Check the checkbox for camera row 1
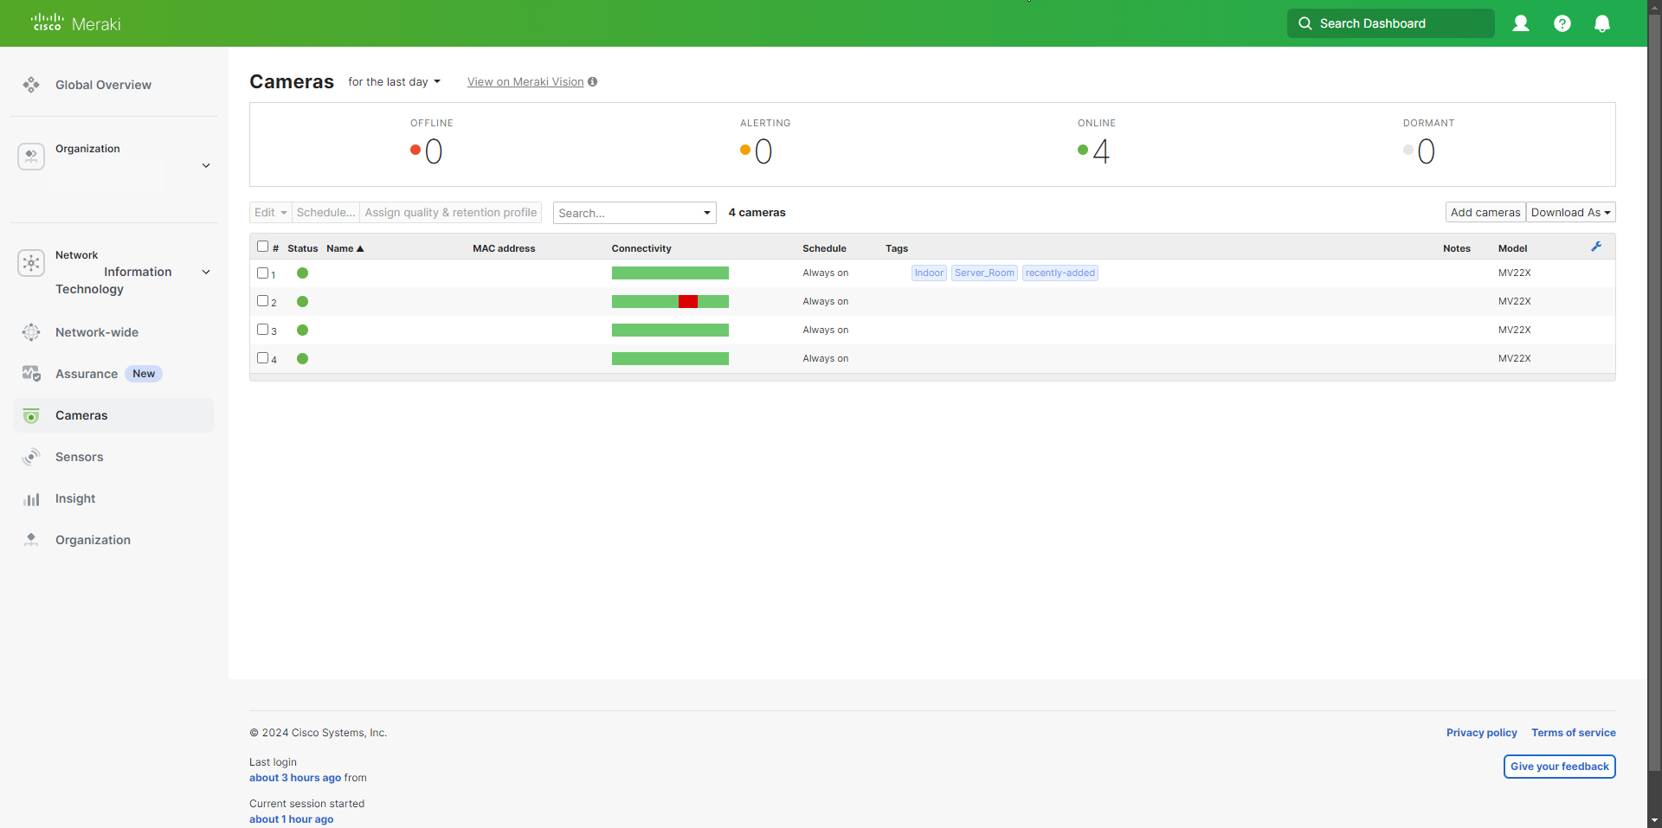Viewport: 1662px width, 828px height. point(262,273)
